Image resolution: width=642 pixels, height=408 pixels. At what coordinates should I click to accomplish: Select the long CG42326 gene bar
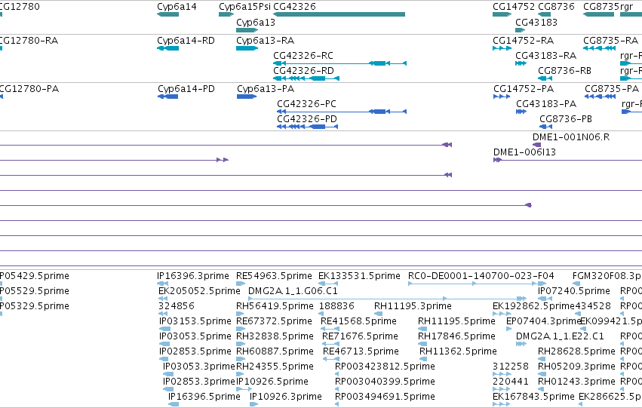[339, 14]
